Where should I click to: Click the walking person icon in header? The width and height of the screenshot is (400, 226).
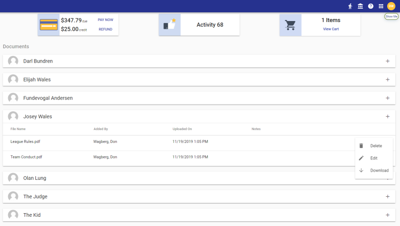(x=350, y=6)
